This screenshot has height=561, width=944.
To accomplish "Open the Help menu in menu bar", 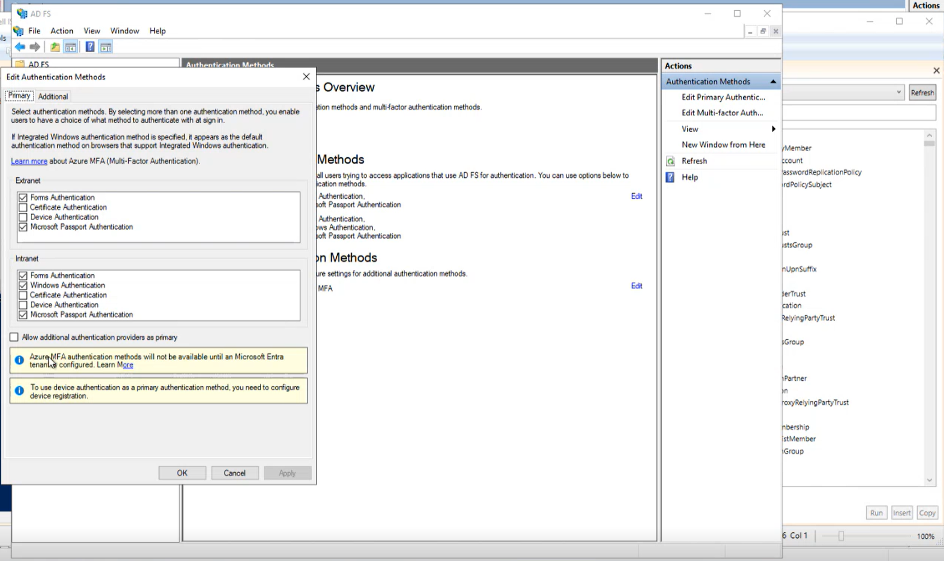I will (x=157, y=31).
